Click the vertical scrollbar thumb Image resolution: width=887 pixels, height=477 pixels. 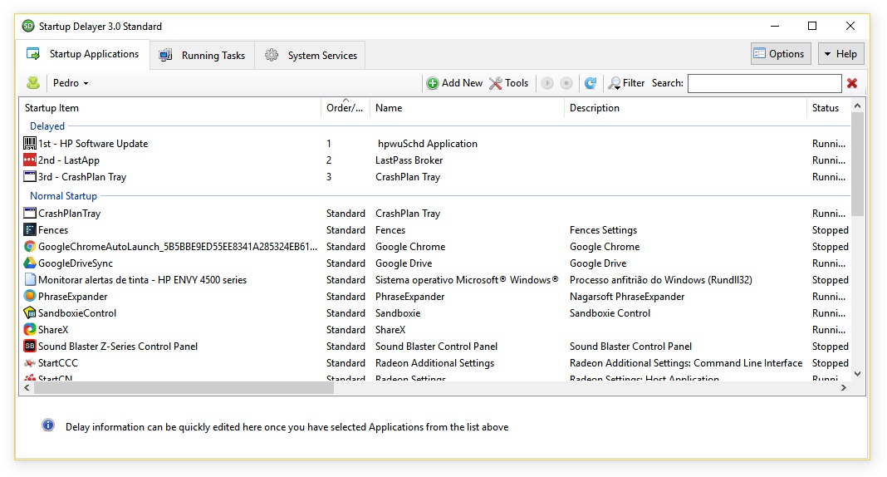[x=858, y=164]
